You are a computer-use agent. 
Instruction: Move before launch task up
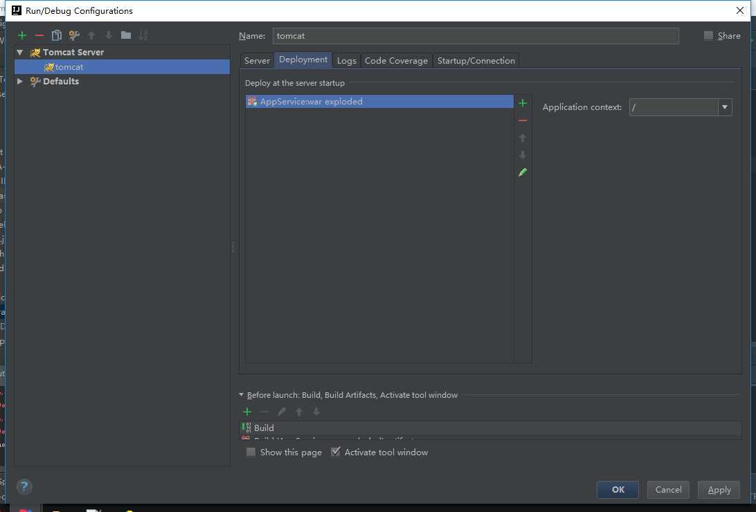(299, 412)
